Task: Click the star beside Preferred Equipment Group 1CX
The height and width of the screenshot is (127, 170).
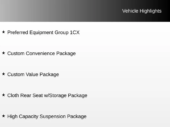Action: pyautogui.click(x=3, y=32)
